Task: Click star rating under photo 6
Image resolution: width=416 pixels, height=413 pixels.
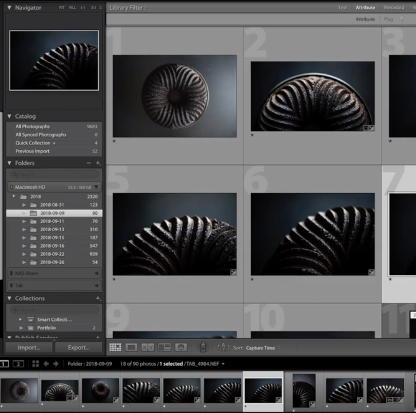Action: click(x=252, y=279)
